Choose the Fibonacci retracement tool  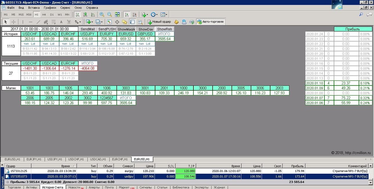click(53, 22)
